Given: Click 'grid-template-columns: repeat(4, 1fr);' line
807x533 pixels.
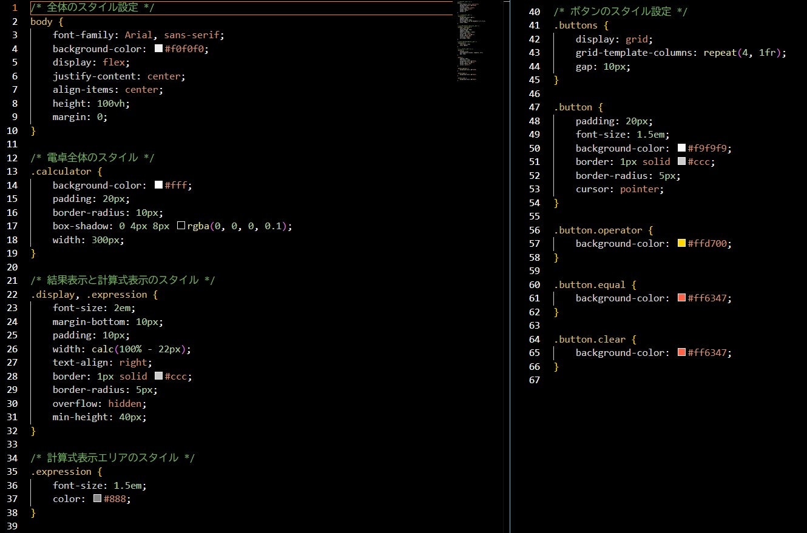Looking at the screenshot, I should click(x=681, y=53).
